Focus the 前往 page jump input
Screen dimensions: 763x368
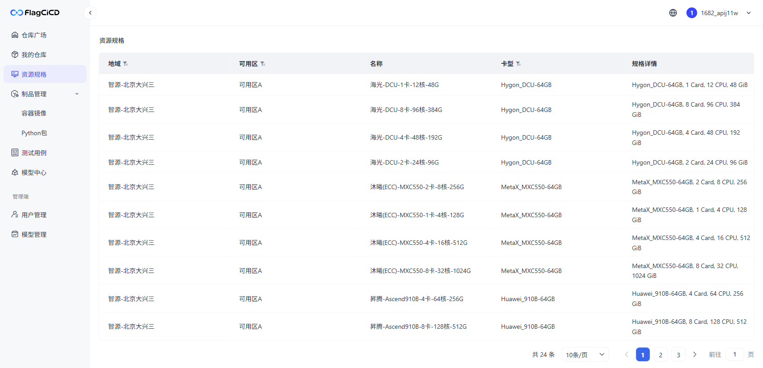point(734,354)
